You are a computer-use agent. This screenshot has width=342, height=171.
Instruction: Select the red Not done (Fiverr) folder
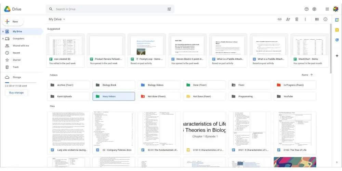click(159, 96)
